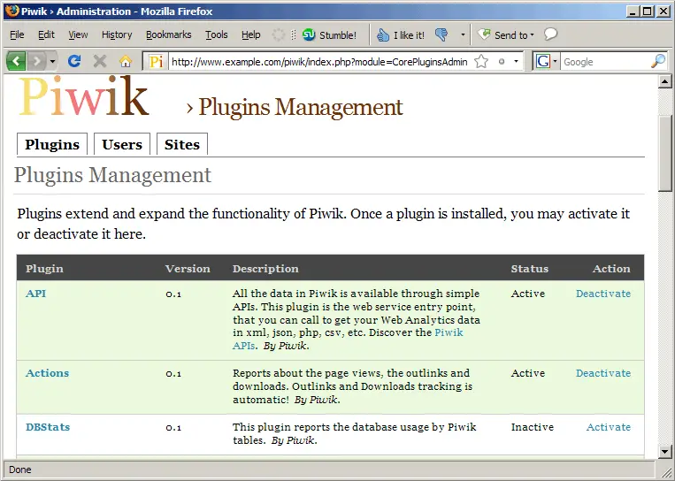Go back with the green Back arrow
The image size is (675, 481).
(16, 62)
